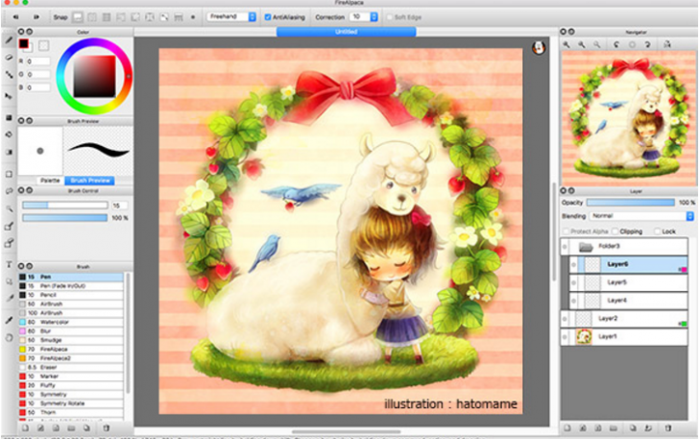The image size is (699, 439).
Task: Select the Magic Wand tool
Action: pyautogui.click(x=9, y=208)
